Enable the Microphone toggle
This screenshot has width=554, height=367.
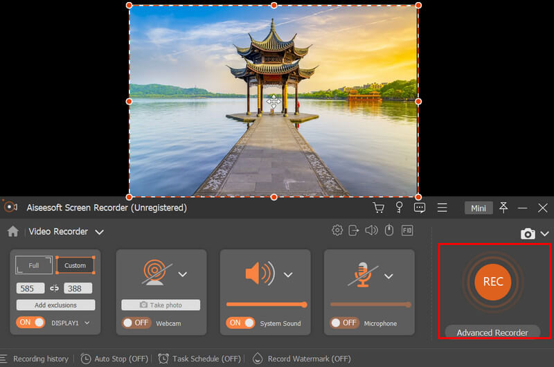coord(344,323)
